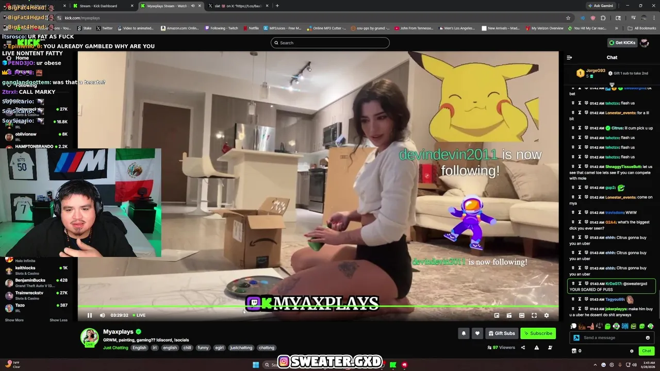660x371 pixels.
Task: Show hidden system tray icons chevron
Action: [x=594, y=365]
